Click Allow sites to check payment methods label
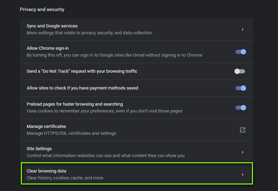Viewport: 278px width, 191px height. tap(82, 88)
